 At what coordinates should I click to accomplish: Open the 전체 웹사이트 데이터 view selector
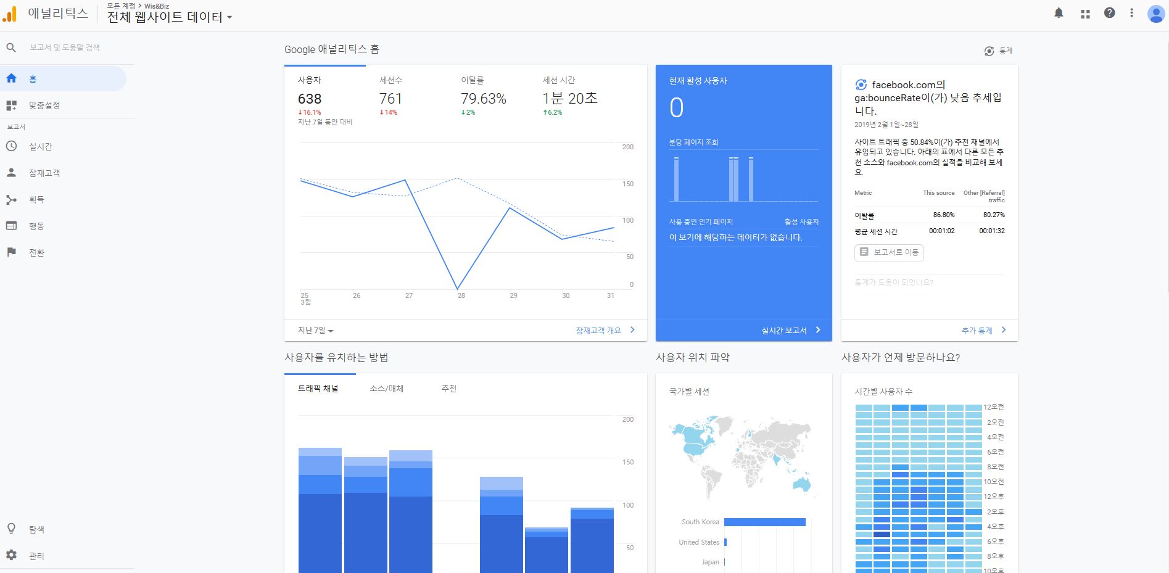click(x=170, y=17)
